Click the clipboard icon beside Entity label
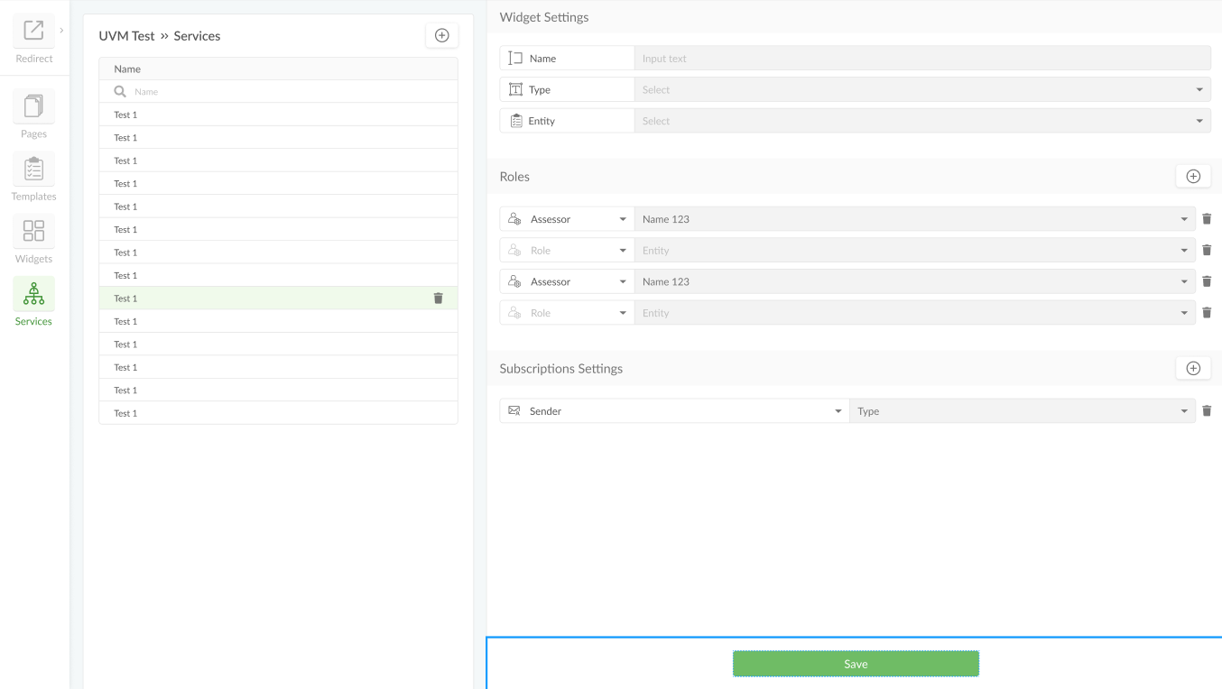The image size is (1222, 689). tap(516, 121)
